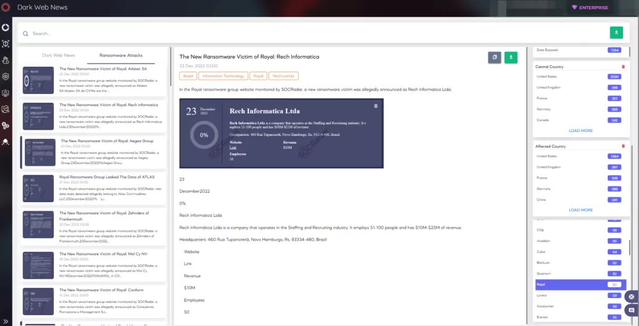Click the Information Technology tag
This screenshot has height=326, width=639.
[x=224, y=75]
